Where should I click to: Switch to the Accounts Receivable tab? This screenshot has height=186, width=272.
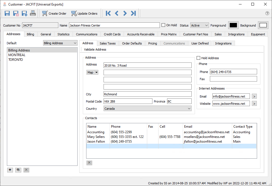pyautogui.click(x=141, y=34)
